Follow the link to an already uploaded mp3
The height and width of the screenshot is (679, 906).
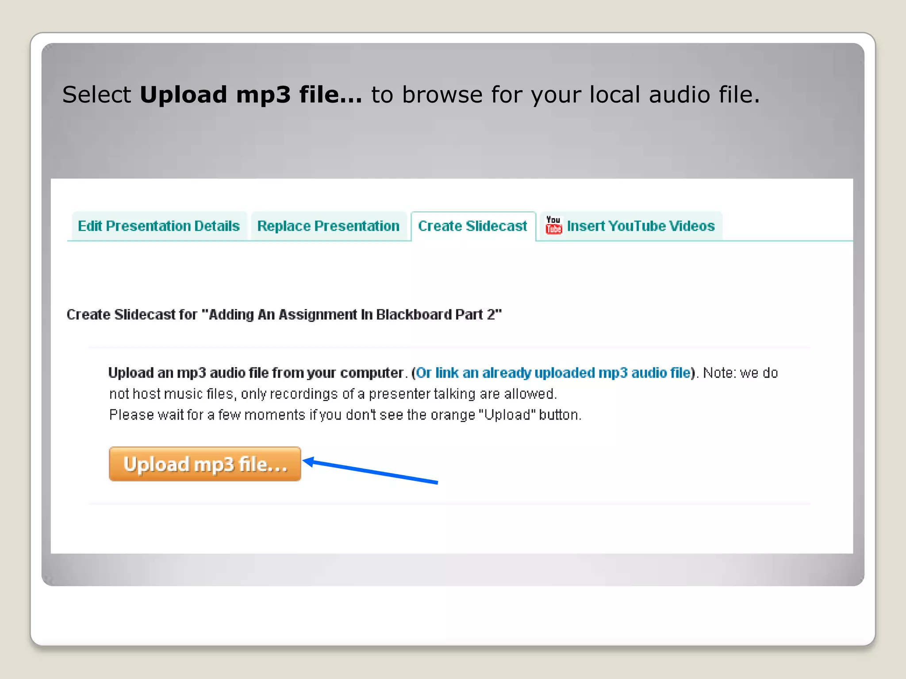click(553, 373)
